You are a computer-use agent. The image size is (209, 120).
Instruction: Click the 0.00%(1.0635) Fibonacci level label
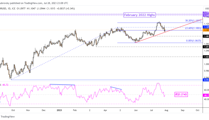pyautogui.click(x=193, y=41)
